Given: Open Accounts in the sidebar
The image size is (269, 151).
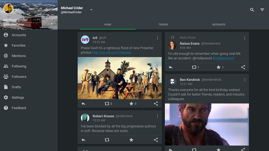Looking at the screenshot, I should coord(29,35).
